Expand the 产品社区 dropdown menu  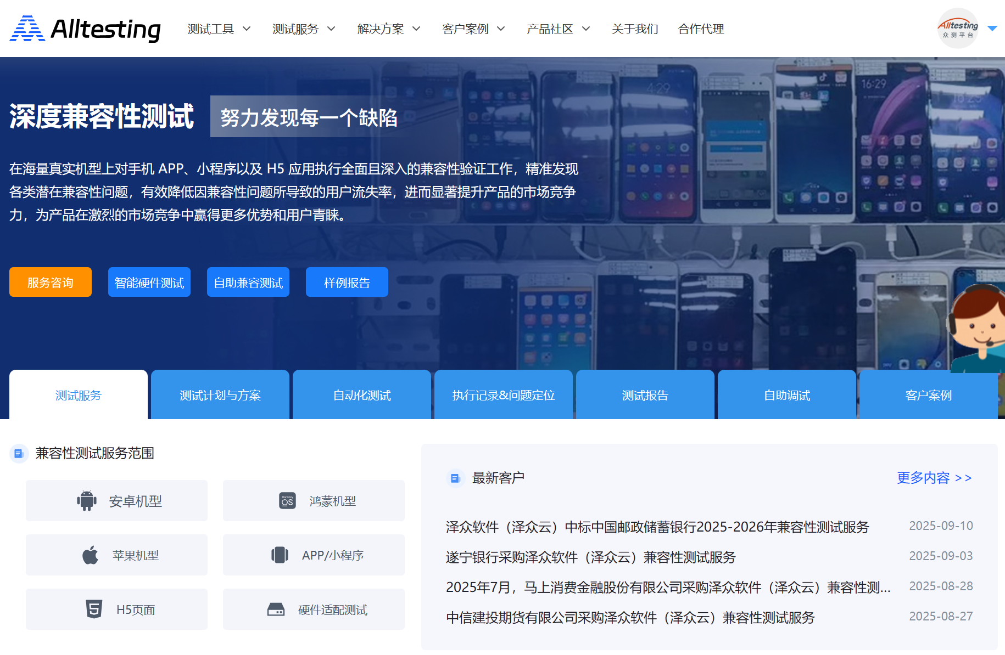558,29
